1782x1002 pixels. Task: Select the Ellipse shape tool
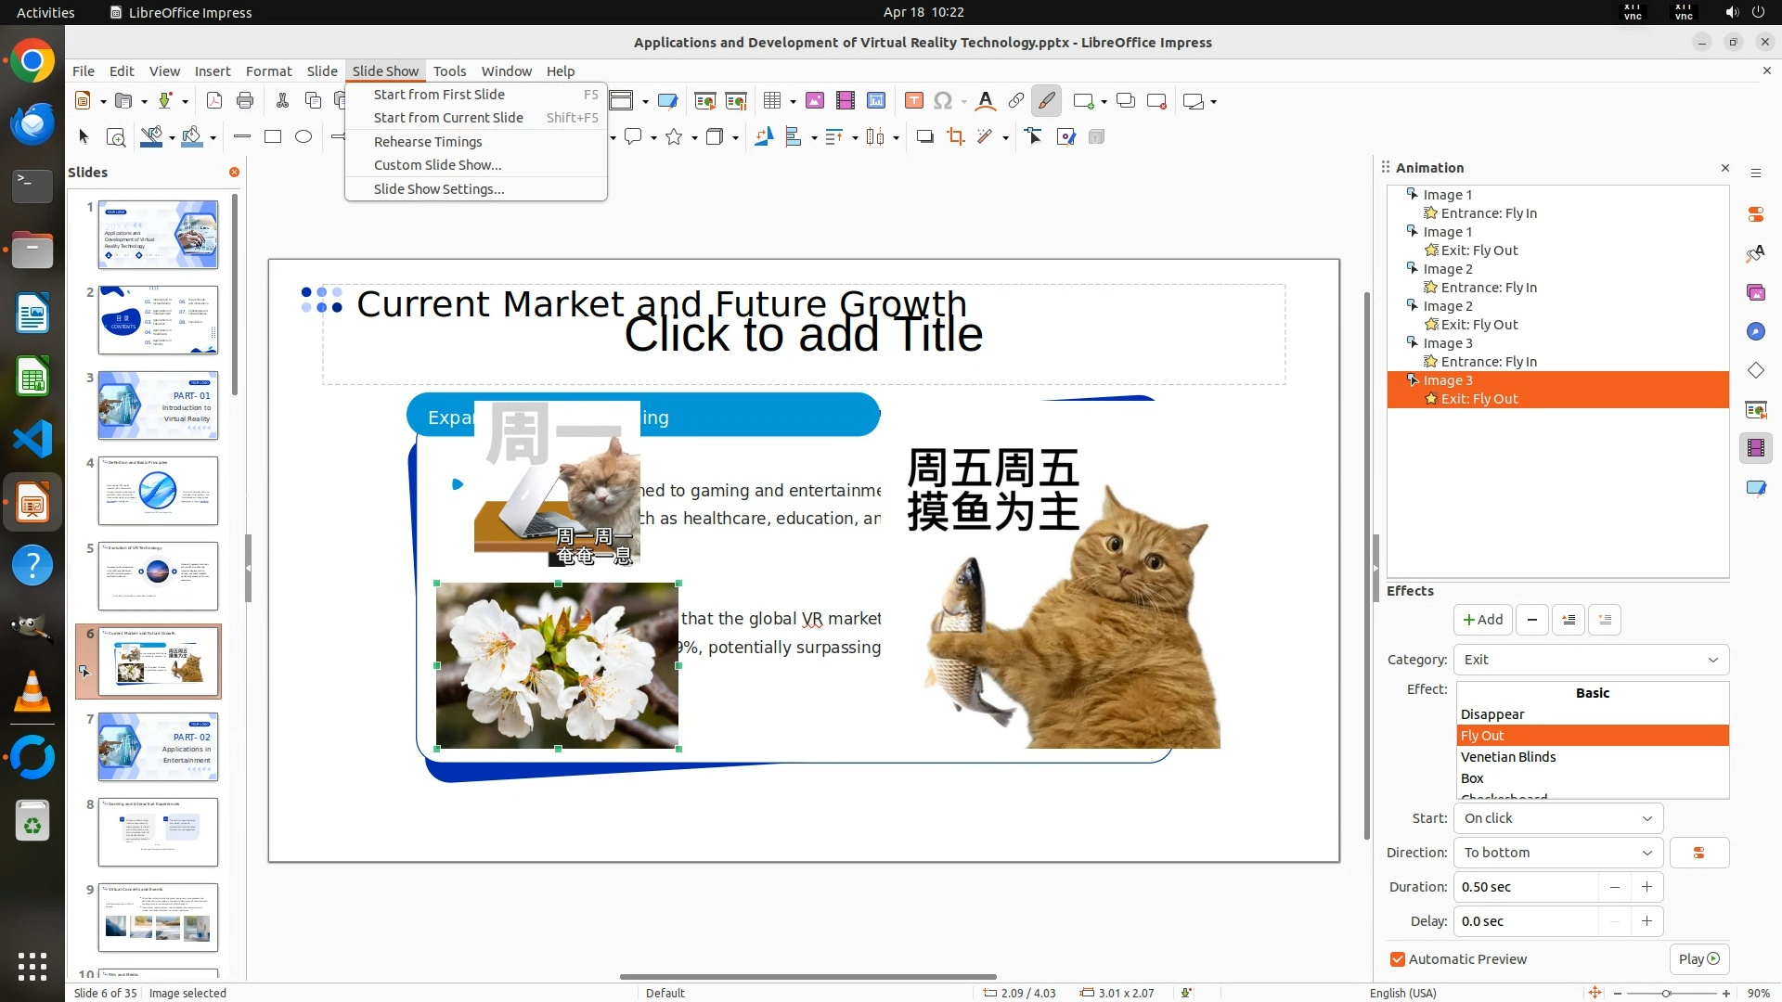(x=303, y=137)
